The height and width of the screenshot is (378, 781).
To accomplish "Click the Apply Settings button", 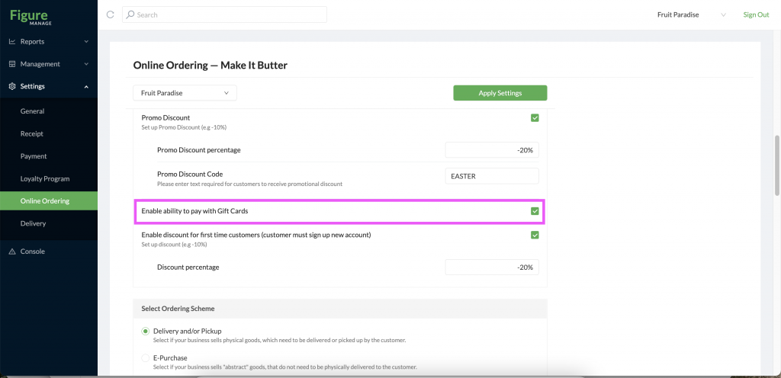I will pyautogui.click(x=500, y=93).
